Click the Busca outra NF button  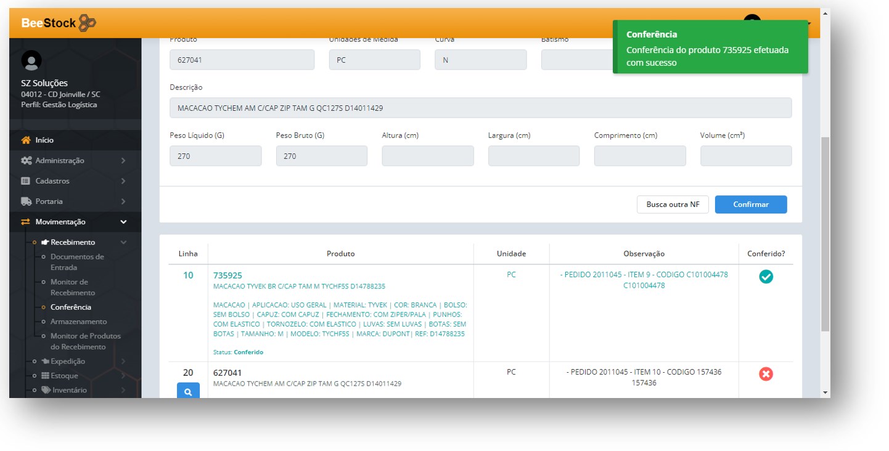coord(672,205)
